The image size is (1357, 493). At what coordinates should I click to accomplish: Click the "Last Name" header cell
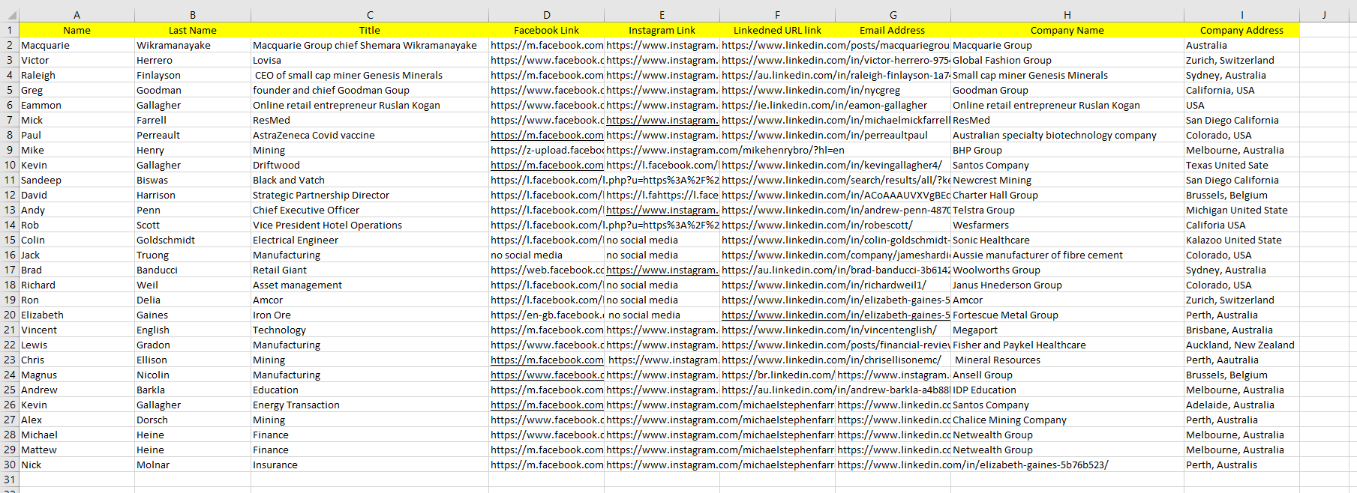tap(193, 30)
